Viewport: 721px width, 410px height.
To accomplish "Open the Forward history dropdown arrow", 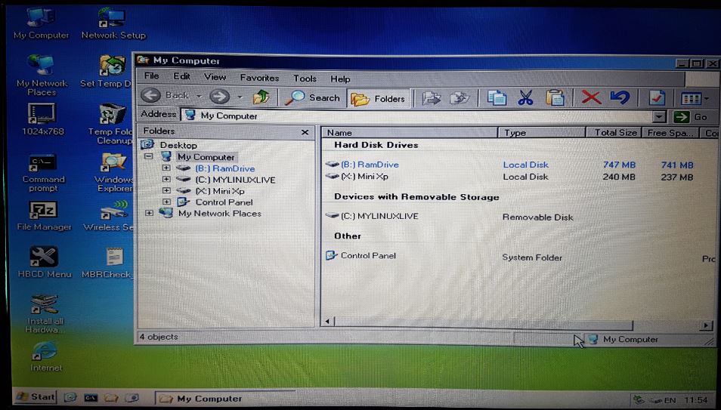I will pos(240,97).
